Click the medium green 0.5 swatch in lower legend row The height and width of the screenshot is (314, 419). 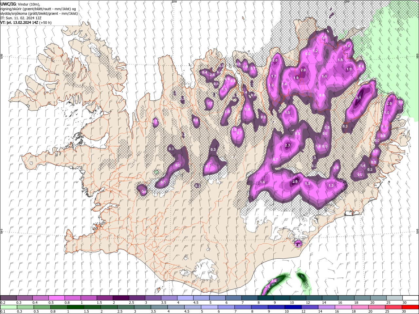[42, 307]
